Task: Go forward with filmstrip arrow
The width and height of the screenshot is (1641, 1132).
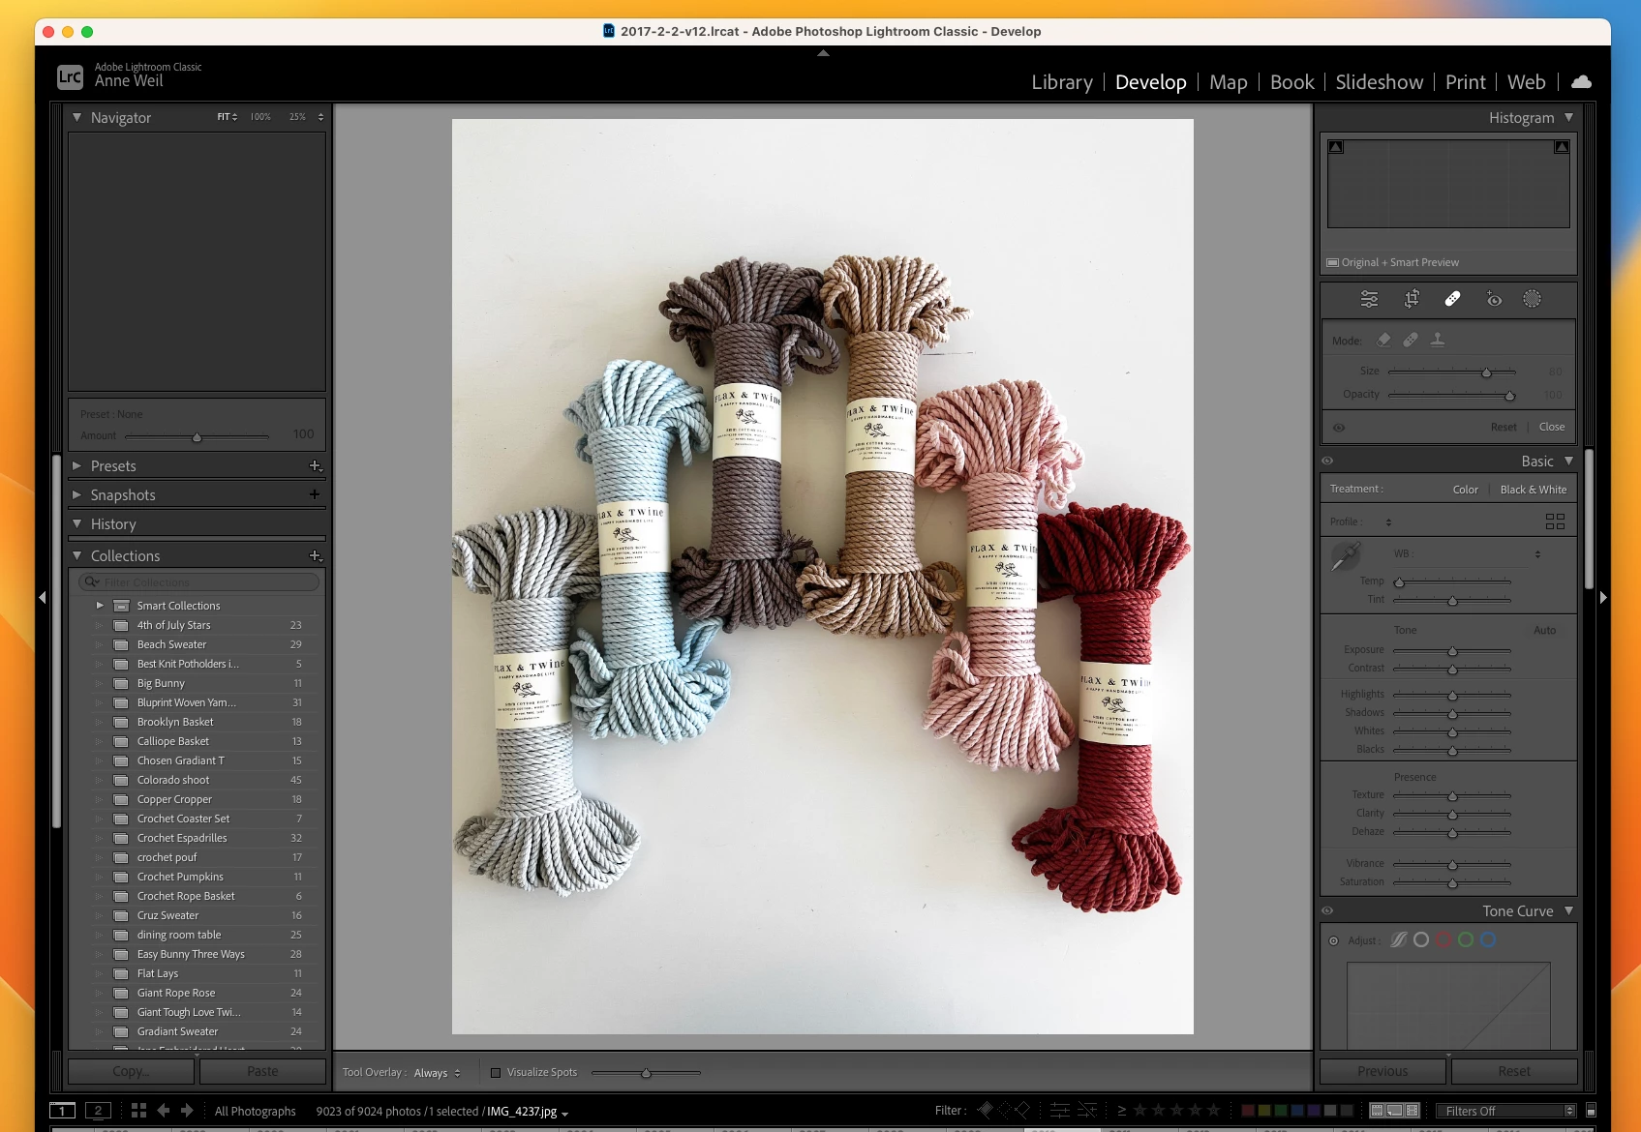Action: coord(188,1111)
